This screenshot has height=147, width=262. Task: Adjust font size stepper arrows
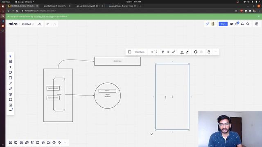click(156, 52)
